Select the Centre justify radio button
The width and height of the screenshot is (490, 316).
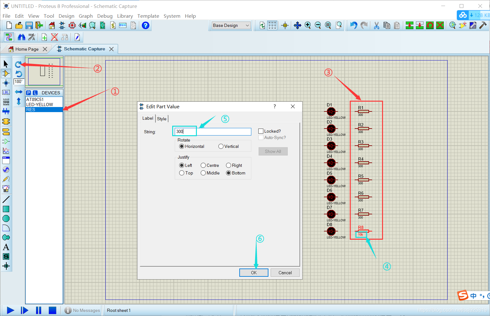pos(203,165)
